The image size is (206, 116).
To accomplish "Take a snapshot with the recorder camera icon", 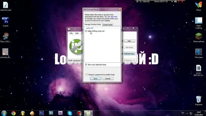I will click(175, 2).
